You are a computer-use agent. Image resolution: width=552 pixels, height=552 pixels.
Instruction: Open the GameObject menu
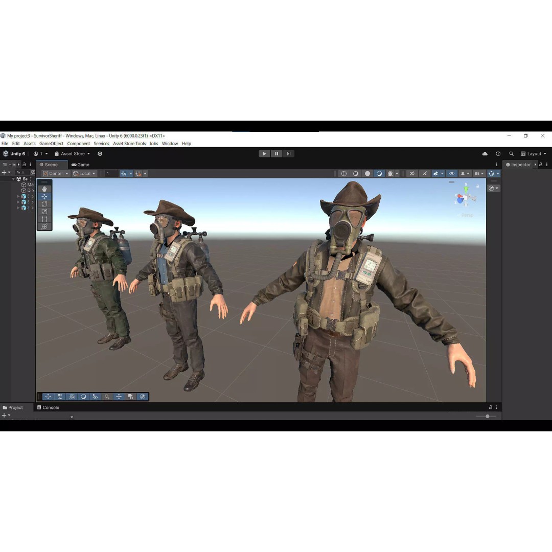tap(52, 144)
